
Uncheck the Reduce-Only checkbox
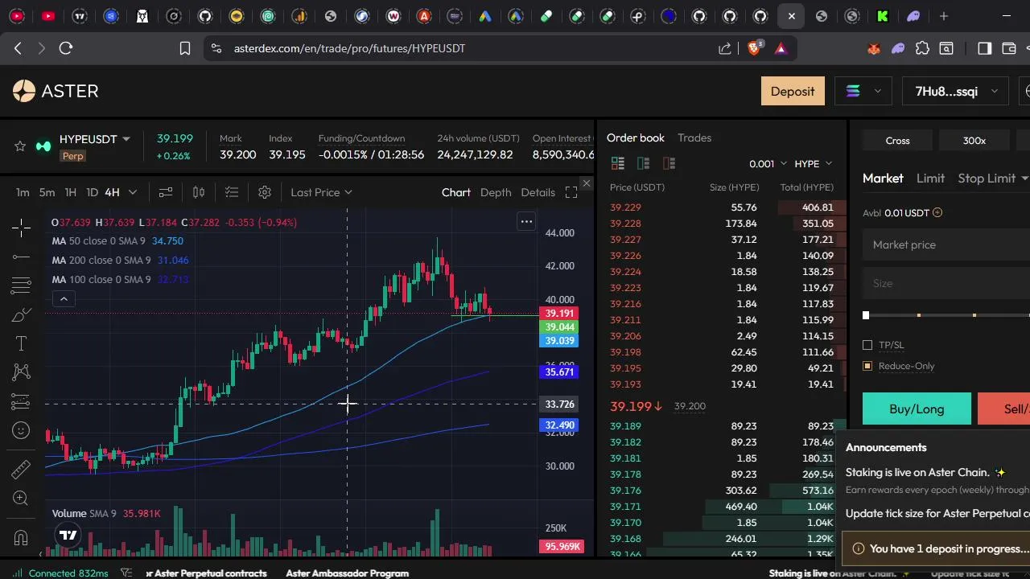click(x=867, y=366)
